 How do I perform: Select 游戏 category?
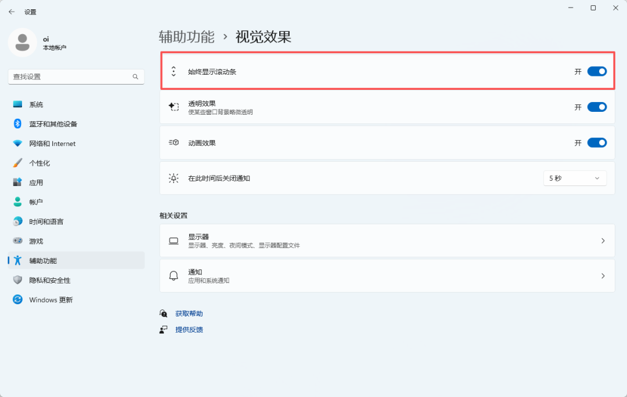point(76,241)
